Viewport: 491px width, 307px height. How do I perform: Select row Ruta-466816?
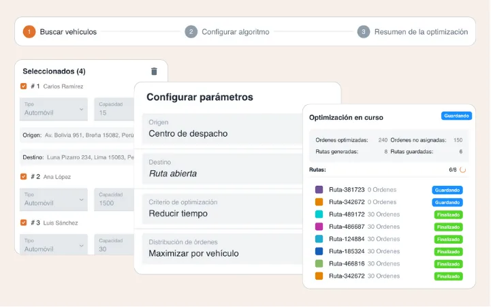[389, 264]
